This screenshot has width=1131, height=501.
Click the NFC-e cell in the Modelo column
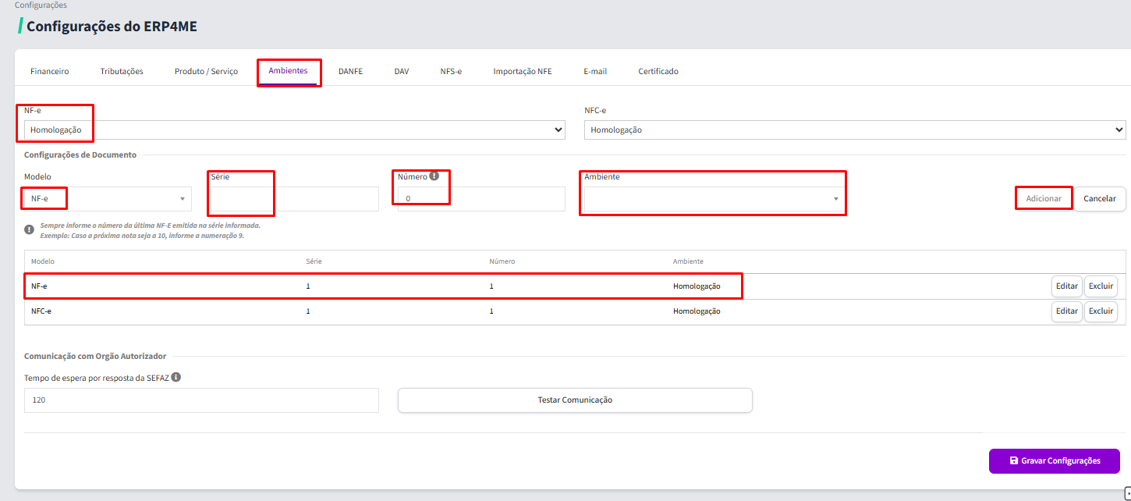pyautogui.click(x=41, y=311)
